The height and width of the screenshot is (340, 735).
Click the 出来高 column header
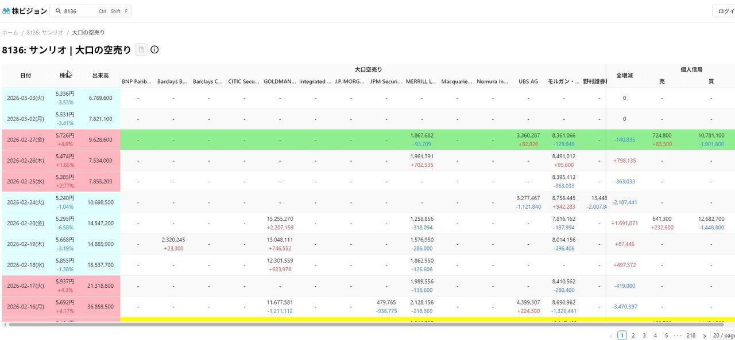click(100, 76)
